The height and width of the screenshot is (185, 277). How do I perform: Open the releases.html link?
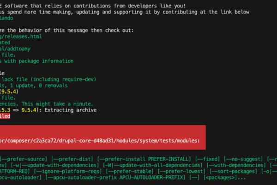tap(21, 37)
